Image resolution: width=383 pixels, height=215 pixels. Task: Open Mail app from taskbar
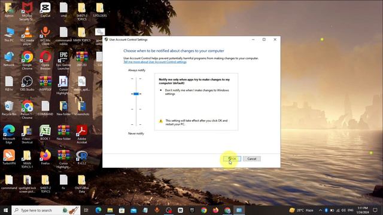(x=133, y=210)
